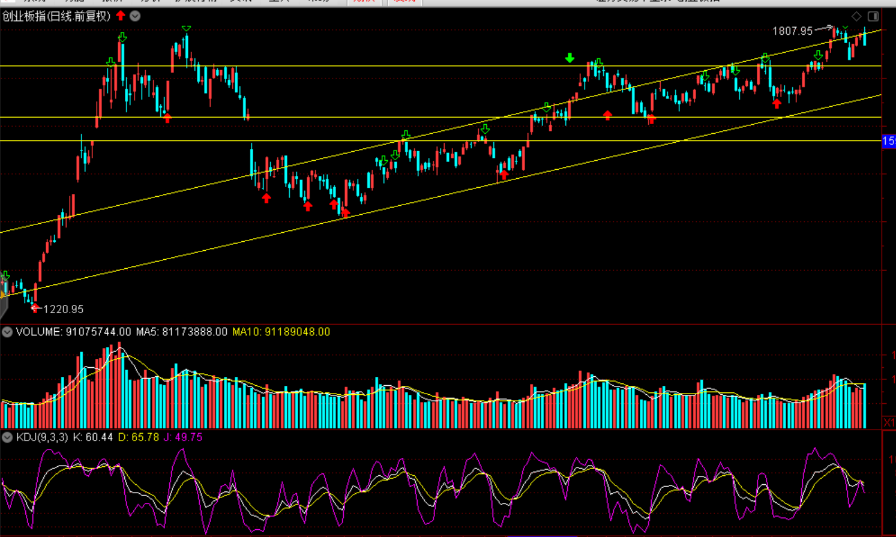Click the red up arrow beside chart title

pos(121,16)
